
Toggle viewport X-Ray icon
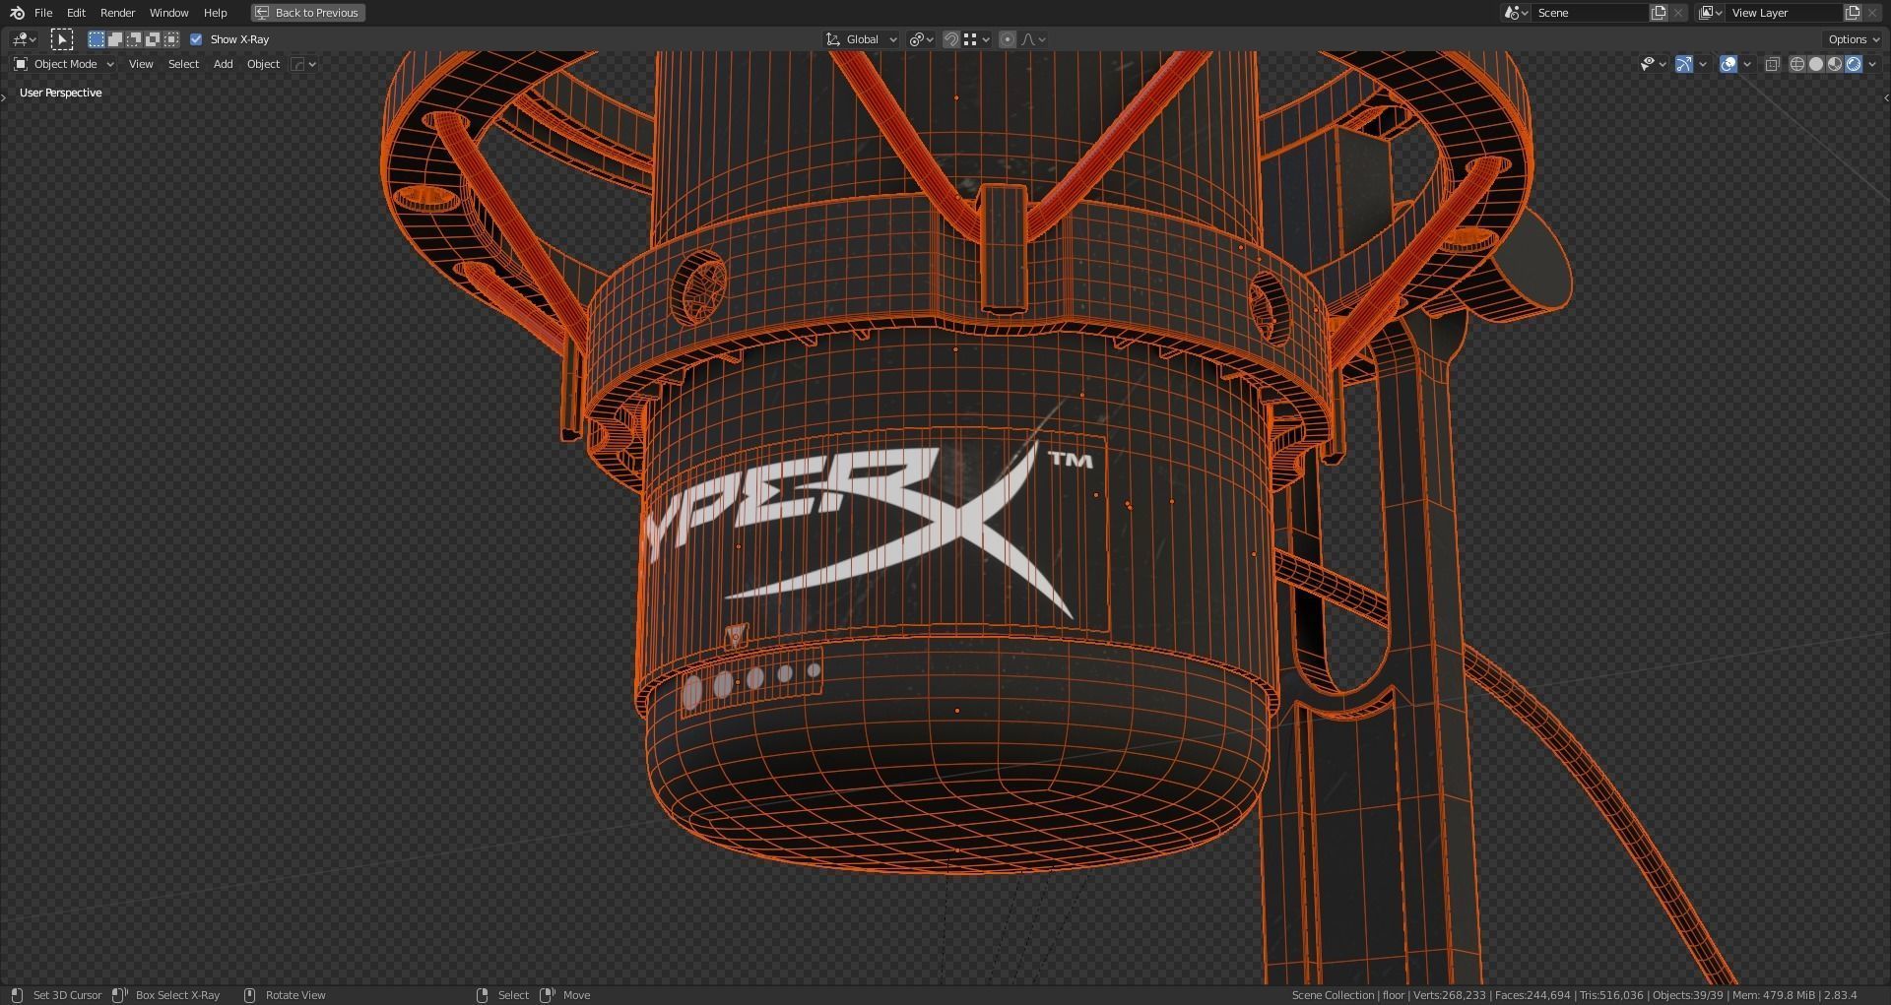click(1772, 64)
